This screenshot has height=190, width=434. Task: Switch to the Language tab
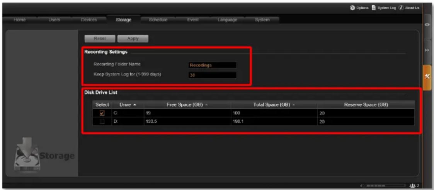[x=228, y=20]
